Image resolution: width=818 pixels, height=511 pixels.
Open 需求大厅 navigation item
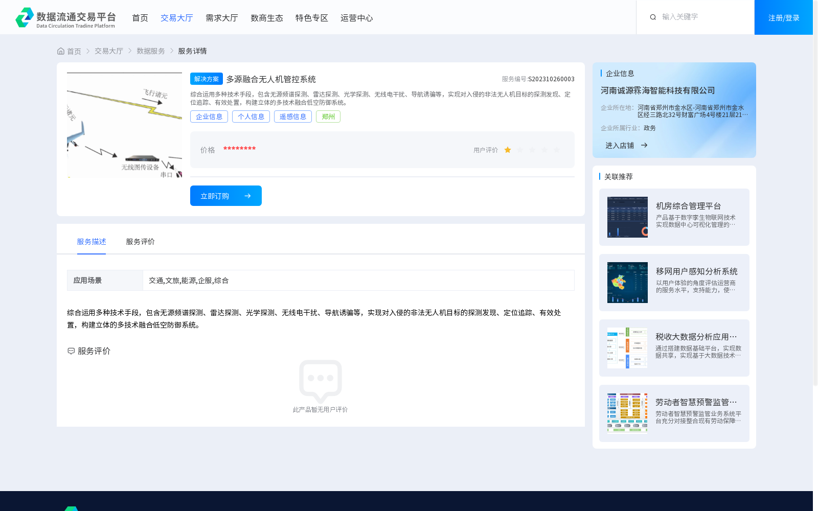click(x=222, y=18)
